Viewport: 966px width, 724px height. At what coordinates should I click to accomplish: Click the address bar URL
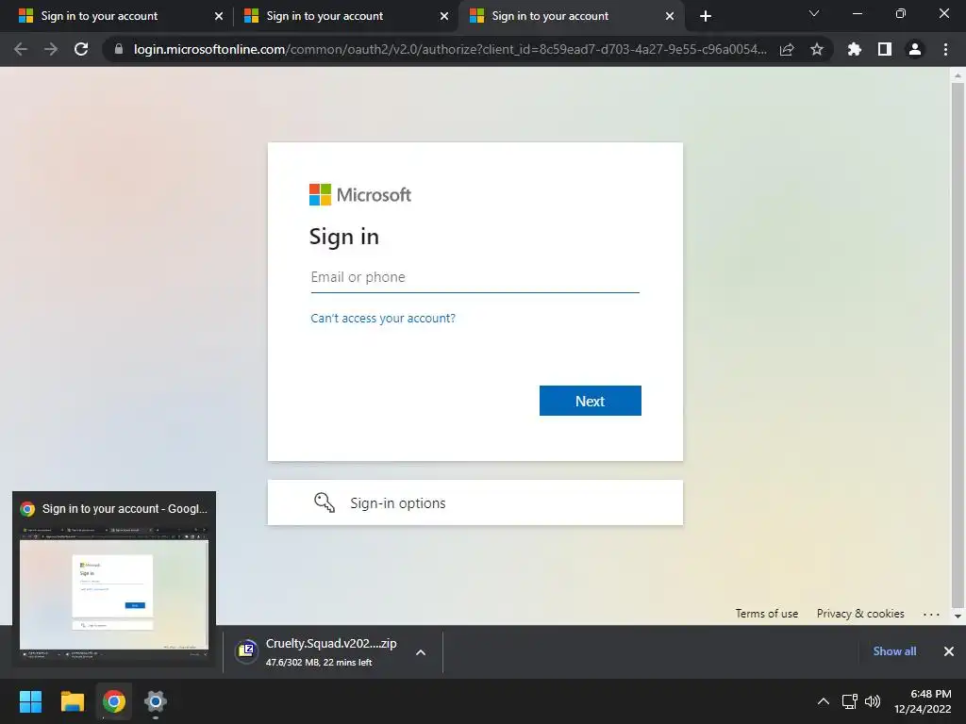pyautogui.click(x=450, y=49)
